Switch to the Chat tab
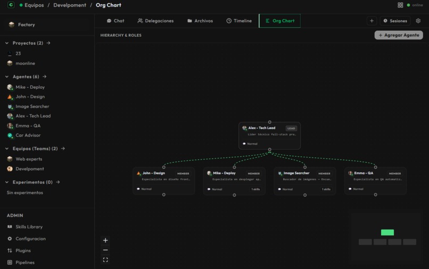The width and height of the screenshot is (429, 269). (x=115, y=21)
